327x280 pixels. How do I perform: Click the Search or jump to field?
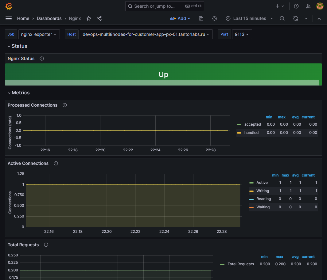165,6
